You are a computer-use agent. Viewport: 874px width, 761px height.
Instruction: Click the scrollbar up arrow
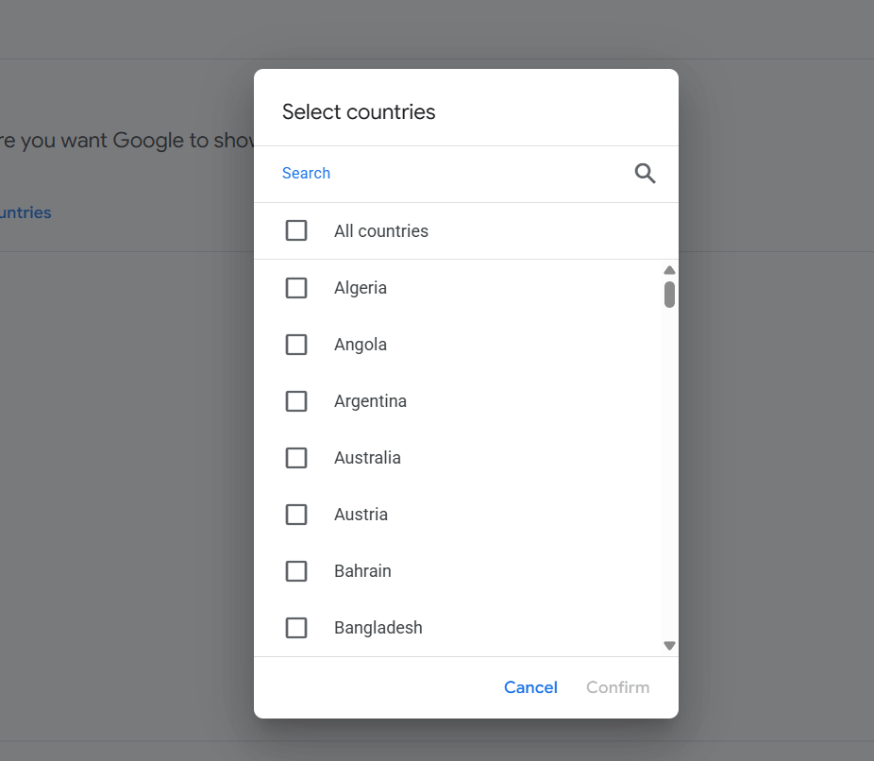(669, 270)
